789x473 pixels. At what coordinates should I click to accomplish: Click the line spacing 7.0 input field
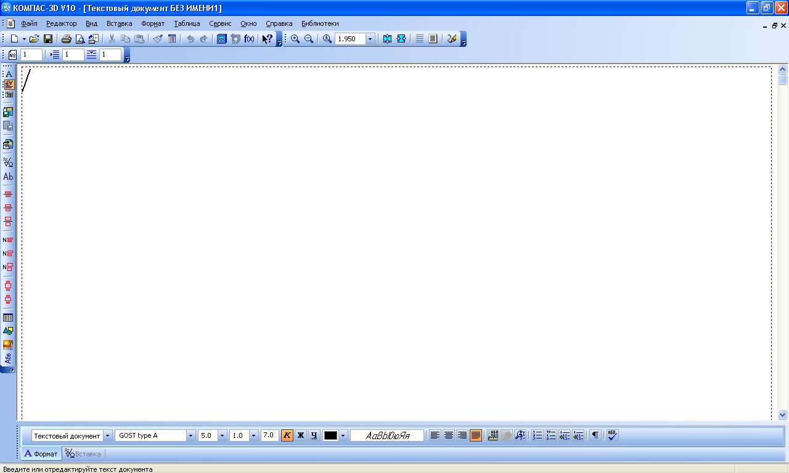point(269,435)
